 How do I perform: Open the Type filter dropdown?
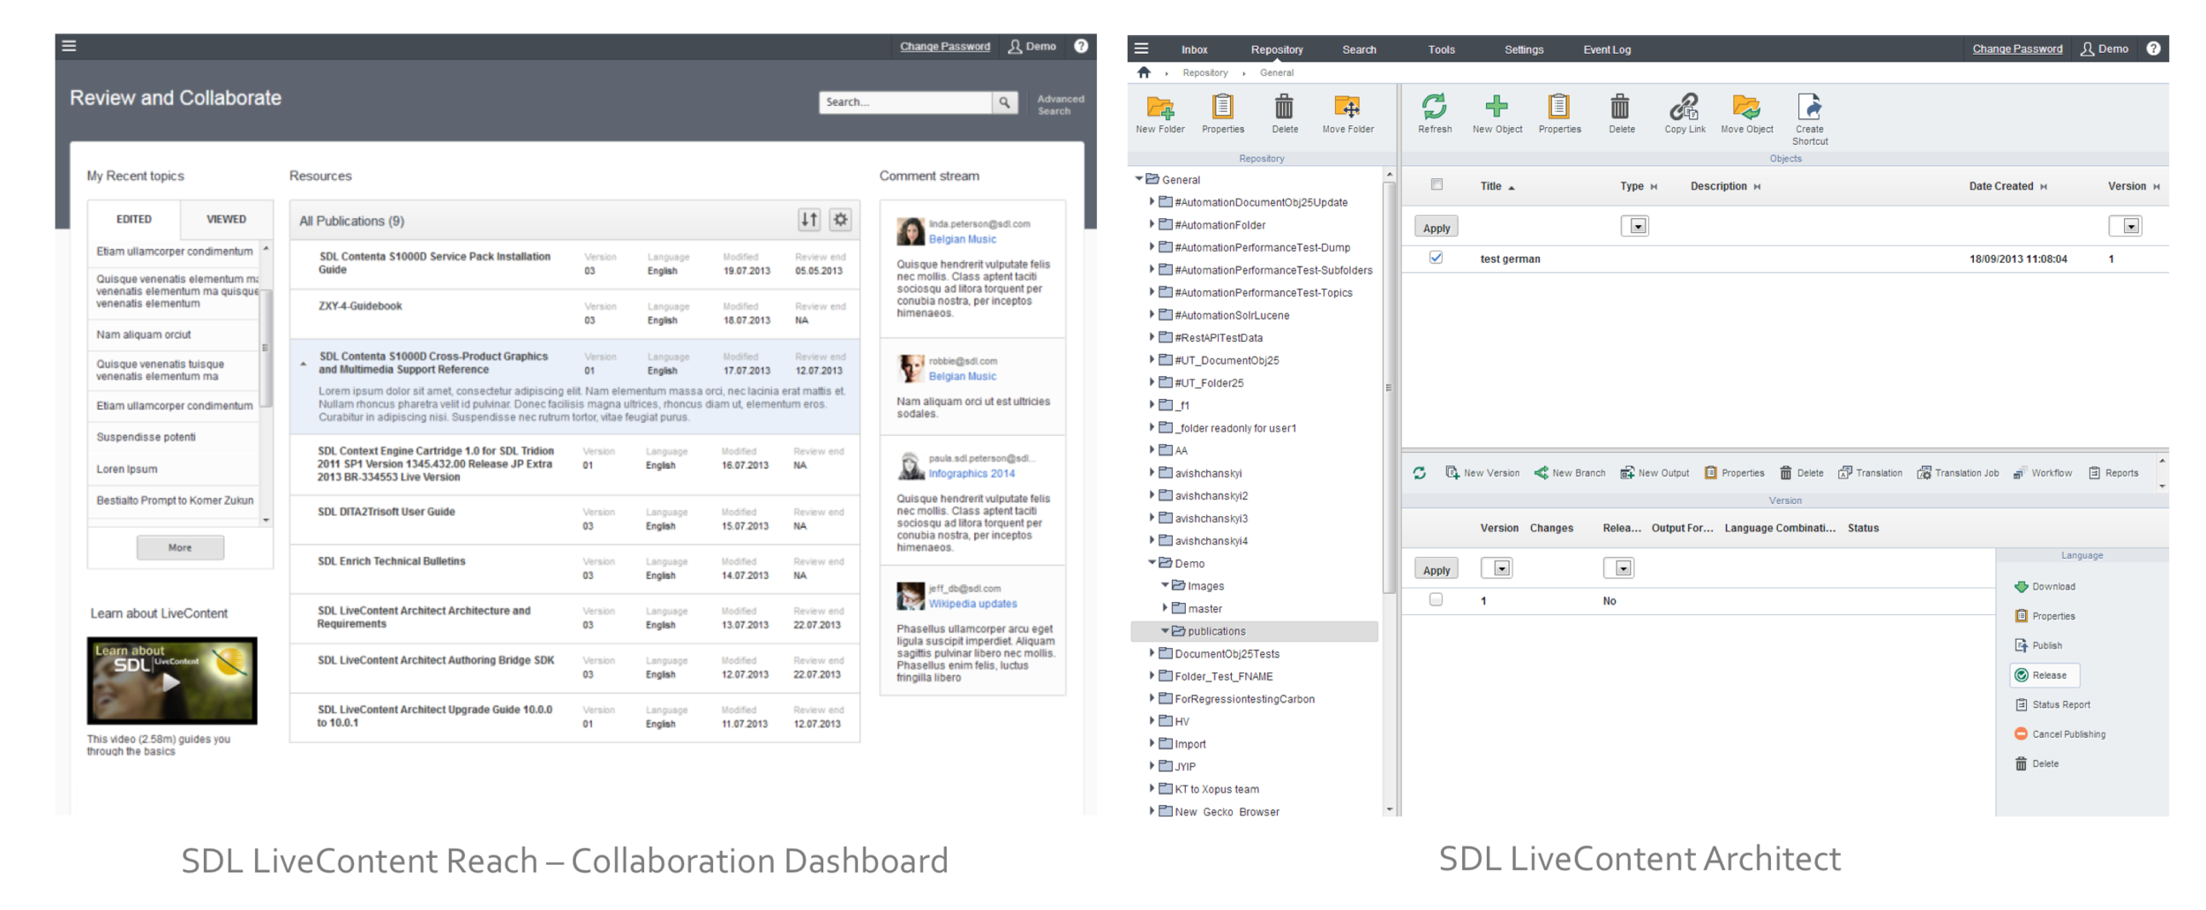click(x=1635, y=227)
